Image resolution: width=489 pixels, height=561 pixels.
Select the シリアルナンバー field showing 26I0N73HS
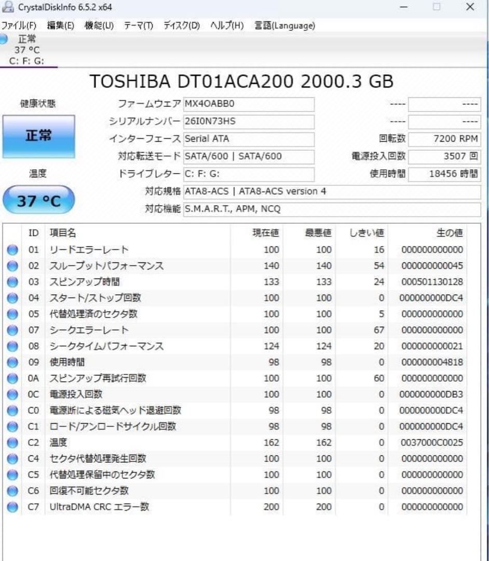click(248, 122)
